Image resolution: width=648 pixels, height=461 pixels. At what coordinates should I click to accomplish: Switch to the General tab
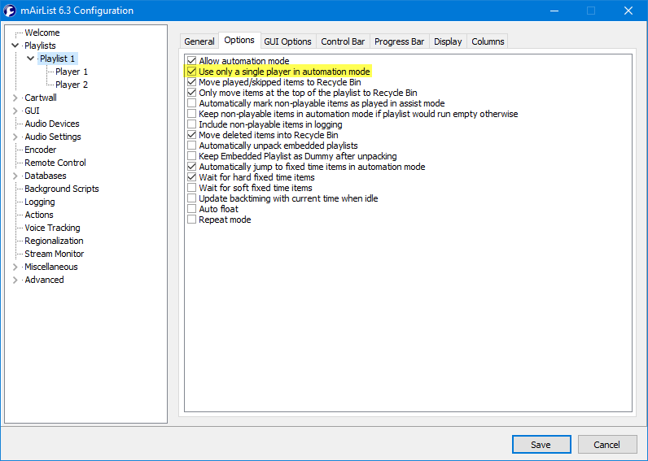[x=199, y=41]
